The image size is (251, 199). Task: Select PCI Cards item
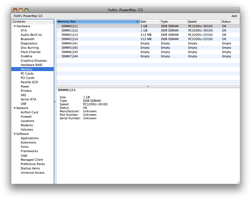[x=27, y=78]
